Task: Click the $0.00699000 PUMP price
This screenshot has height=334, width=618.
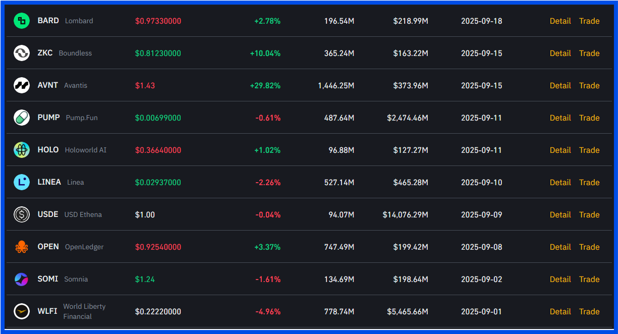Action: point(158,118)
